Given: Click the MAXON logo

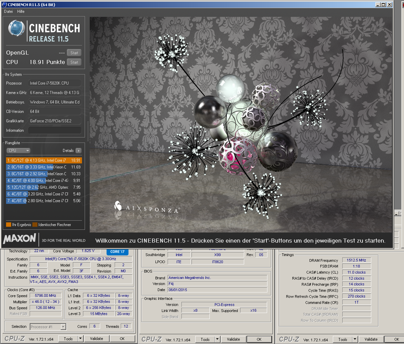Looking at the screenshot, I should [20, 239].
